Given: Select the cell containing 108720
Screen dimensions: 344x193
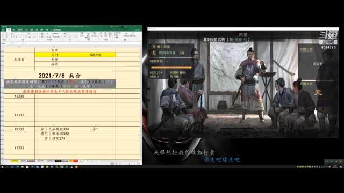Looking at the screenshot, I should tap(95, 55).
